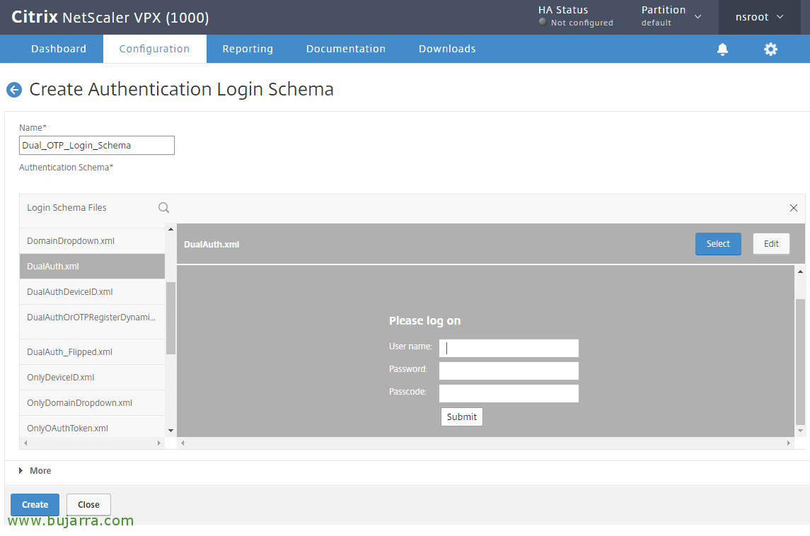
Task: Click the Create button
Action: click(35, 505)
